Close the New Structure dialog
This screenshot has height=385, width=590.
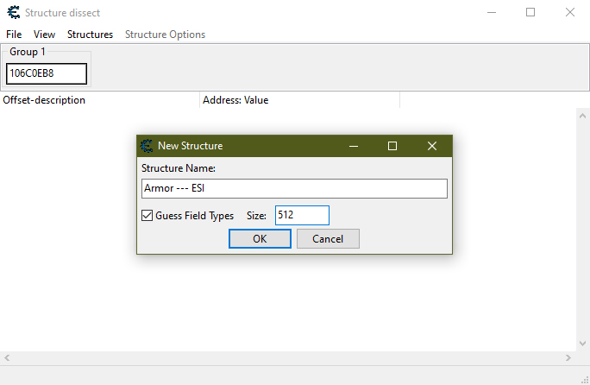432,146
